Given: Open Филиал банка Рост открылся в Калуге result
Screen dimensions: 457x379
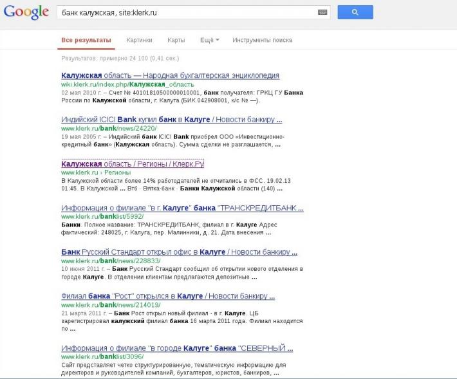Looking at the screenshot, I should [168, 296].
